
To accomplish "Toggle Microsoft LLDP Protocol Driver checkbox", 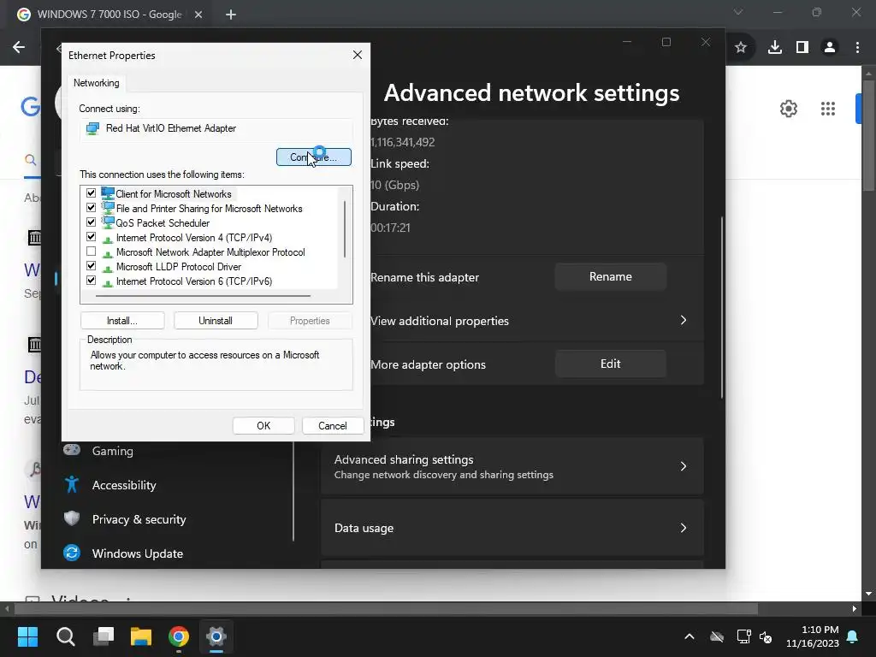I will 91,266.
